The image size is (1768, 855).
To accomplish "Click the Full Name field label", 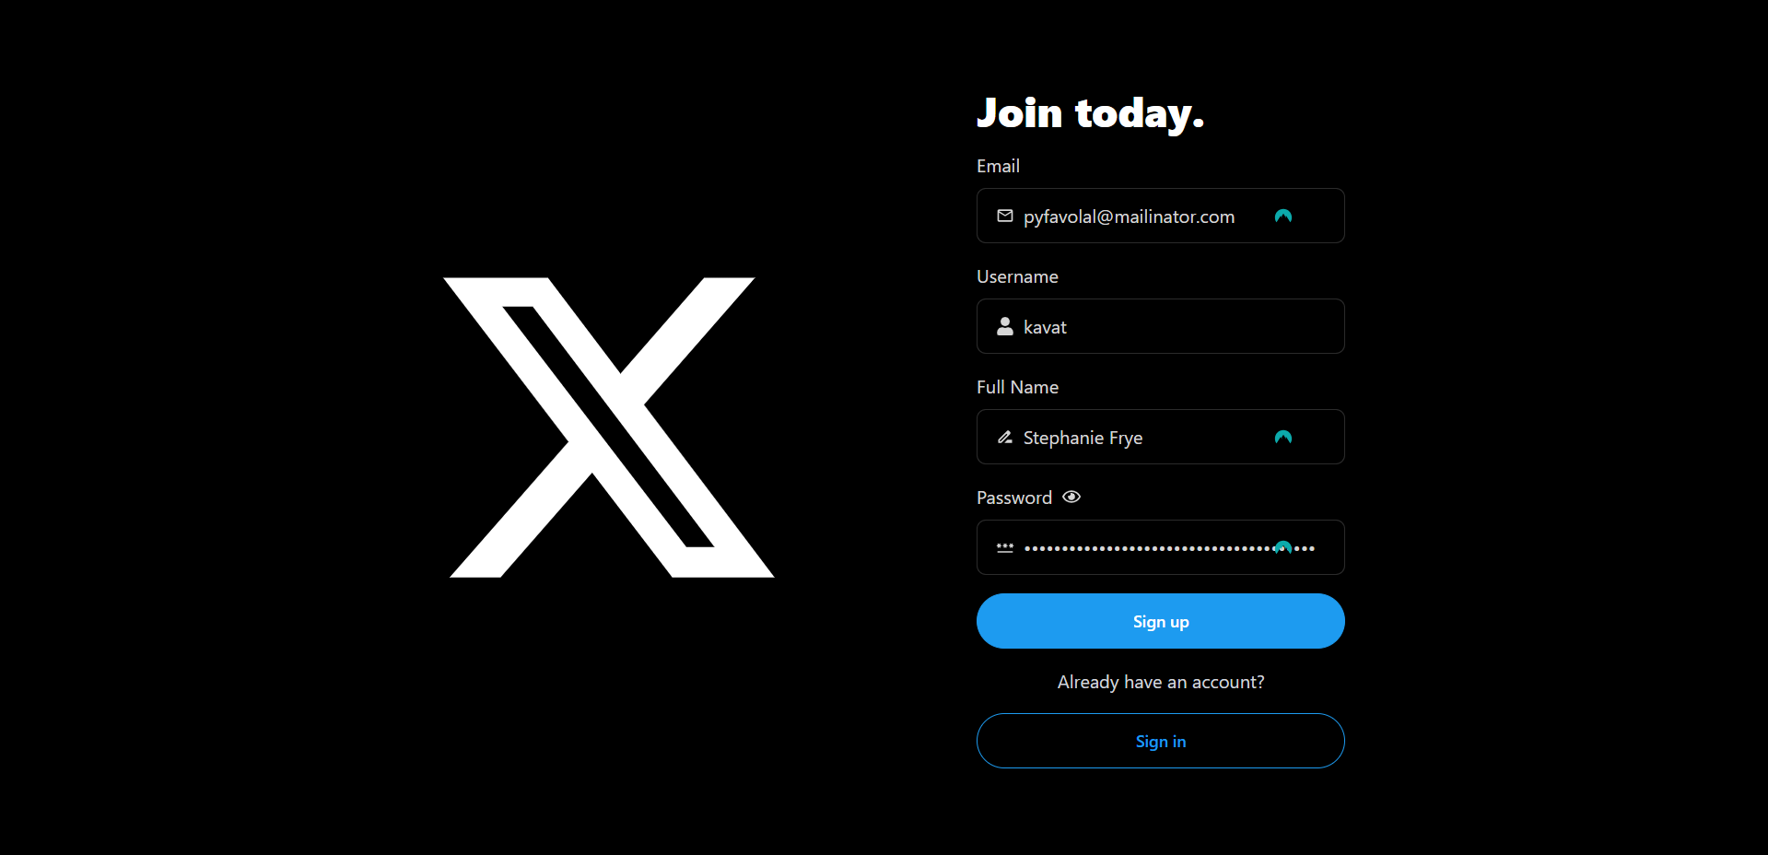I will tap(1017, 387).
